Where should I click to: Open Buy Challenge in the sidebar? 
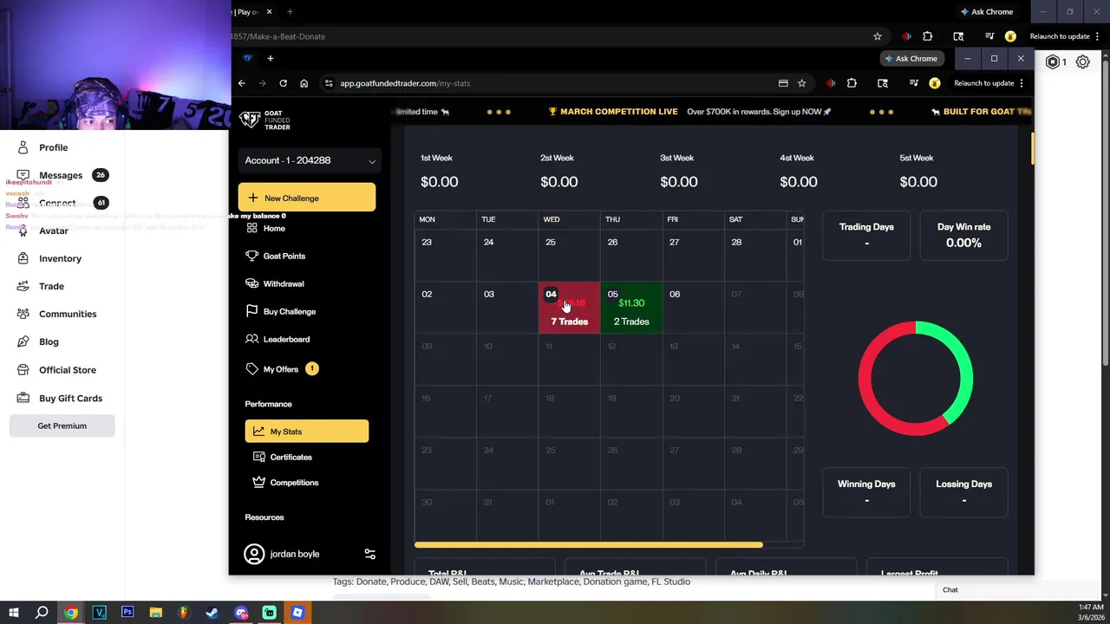click(x=281, y=311)
